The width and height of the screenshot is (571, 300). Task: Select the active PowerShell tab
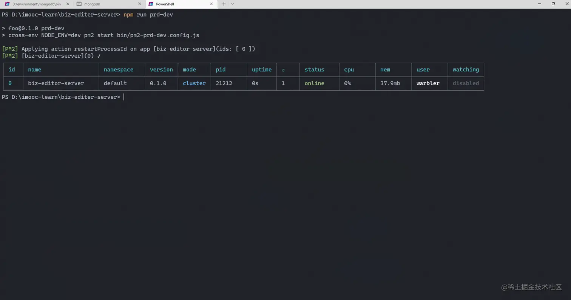pyautogui.click(x=181, y=4)
